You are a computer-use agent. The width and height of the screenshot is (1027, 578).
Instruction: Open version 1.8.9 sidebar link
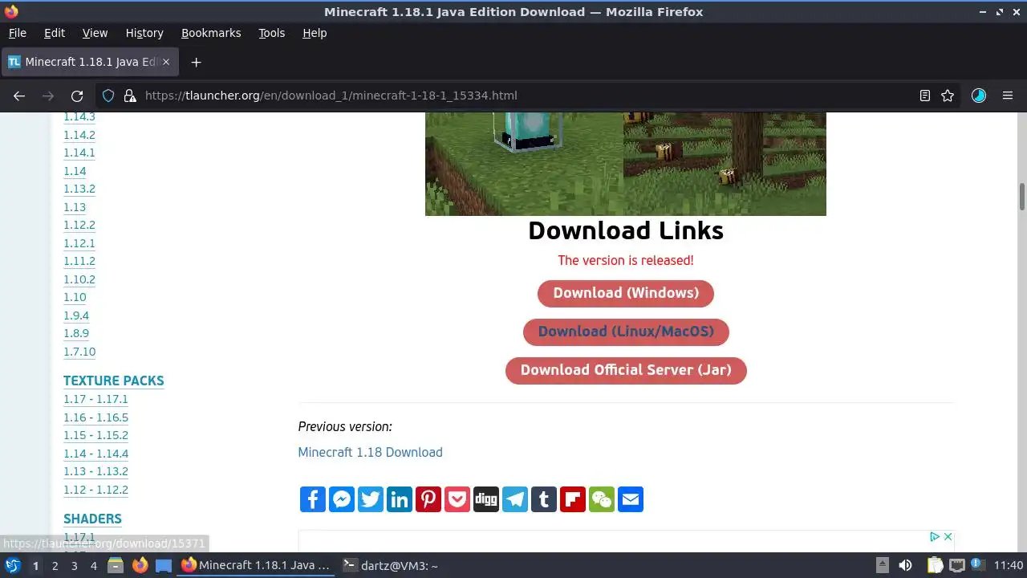click(x=76, y=333)
